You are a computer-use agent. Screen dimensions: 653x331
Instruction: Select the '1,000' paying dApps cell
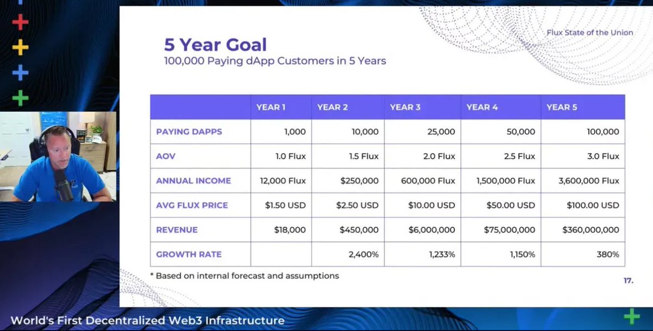[x=281, y=132]
